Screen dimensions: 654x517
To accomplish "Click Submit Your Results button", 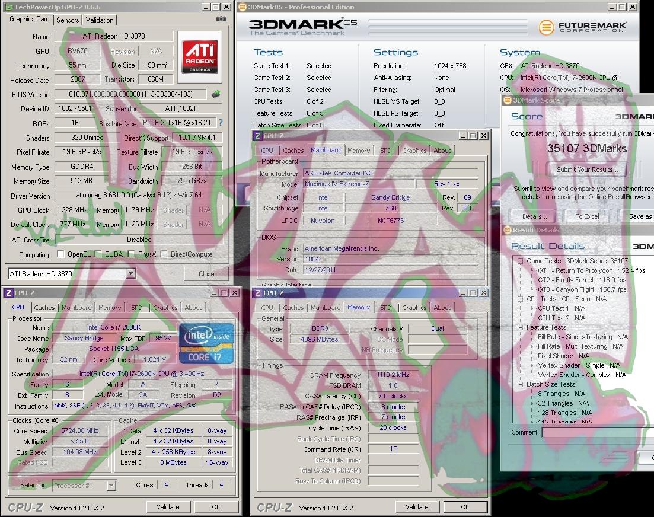I will pos(587,170).
